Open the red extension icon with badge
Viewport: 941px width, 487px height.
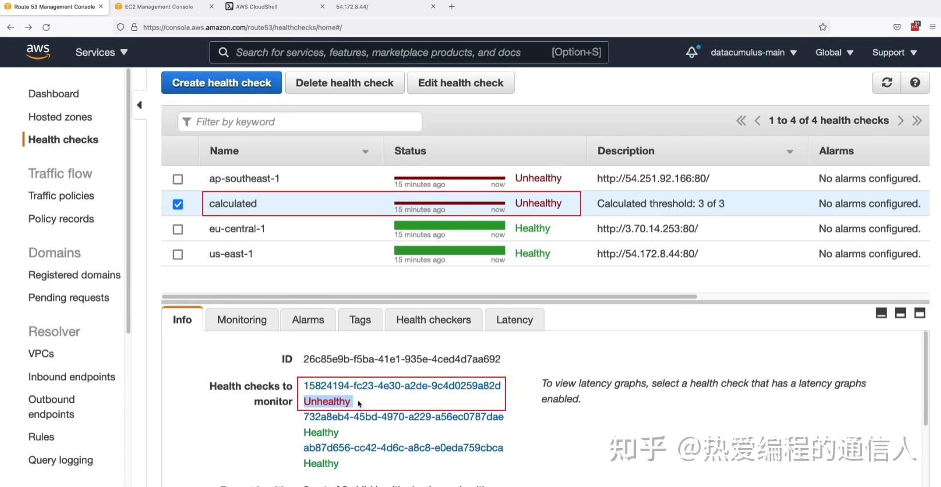coord(915,26)
